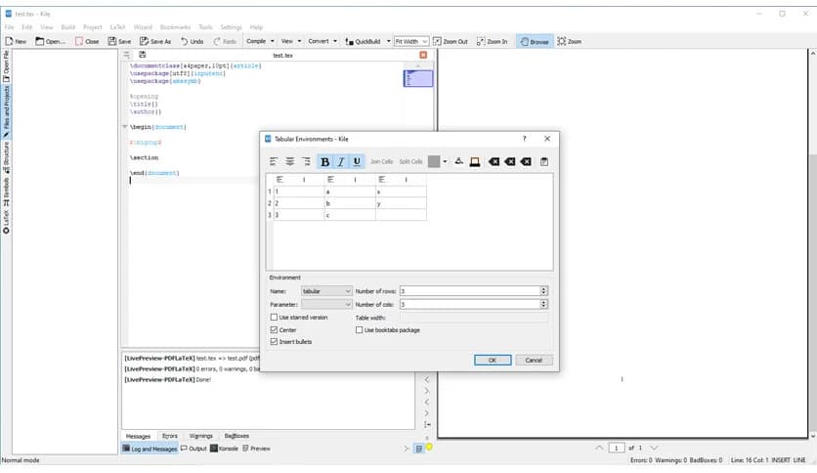
Task: Open the background color dropdown arrow
Action: 446,162
